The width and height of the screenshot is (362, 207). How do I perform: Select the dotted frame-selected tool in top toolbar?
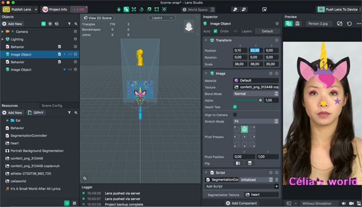[x=165, y=10]
